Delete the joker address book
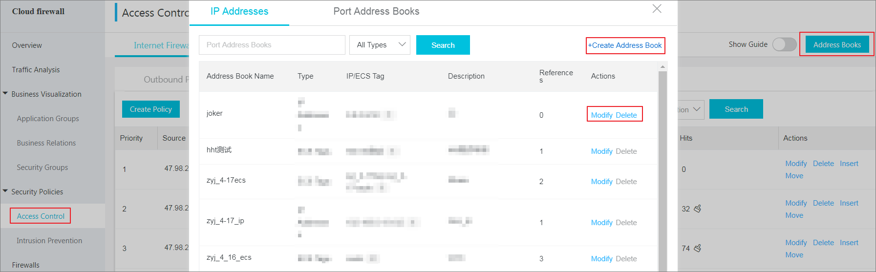Screen dimensions: 876x272 [626, 115]
